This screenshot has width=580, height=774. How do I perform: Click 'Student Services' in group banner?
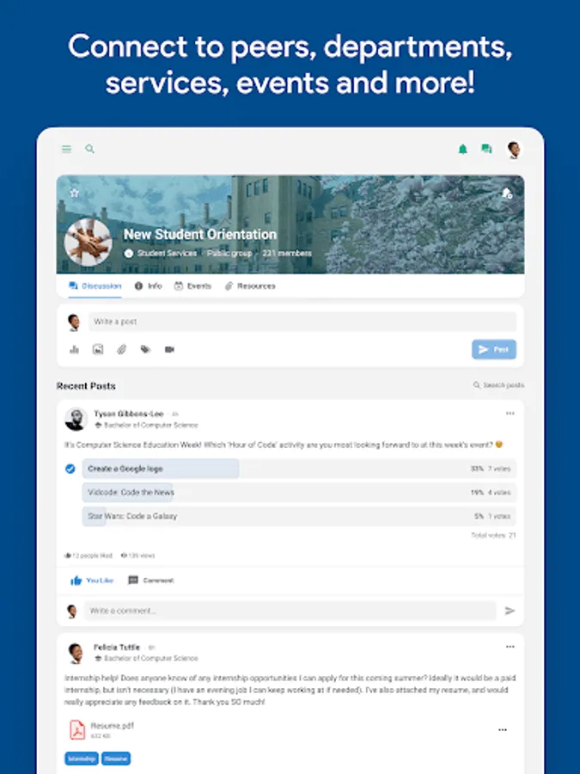click(x=167, y=253)
